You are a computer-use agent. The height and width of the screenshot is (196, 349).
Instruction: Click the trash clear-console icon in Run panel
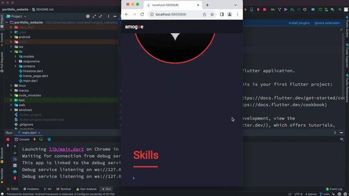click(15, 178)
